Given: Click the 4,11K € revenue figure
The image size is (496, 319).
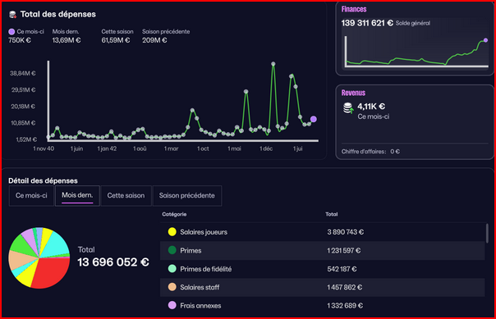Looking at the screenshot, I should click(x=371, y=107).
